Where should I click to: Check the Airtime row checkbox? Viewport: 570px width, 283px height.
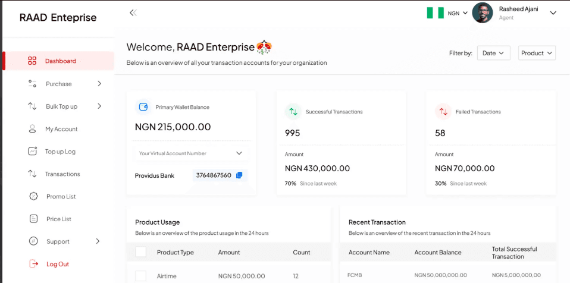click(140, 276)
